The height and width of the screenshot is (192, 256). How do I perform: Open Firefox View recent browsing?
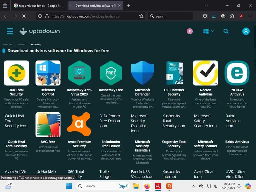click(5, 5)
